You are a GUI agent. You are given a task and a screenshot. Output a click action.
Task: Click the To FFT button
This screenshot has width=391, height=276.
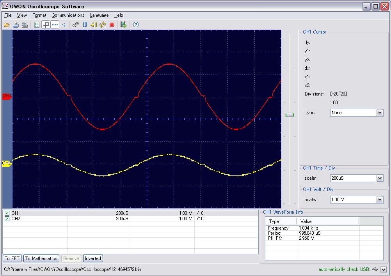(12, 258)
